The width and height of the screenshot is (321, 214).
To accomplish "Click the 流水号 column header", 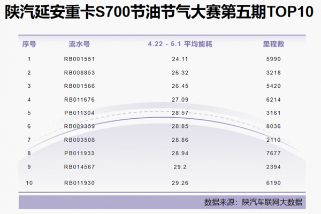I will click(79, 42).
